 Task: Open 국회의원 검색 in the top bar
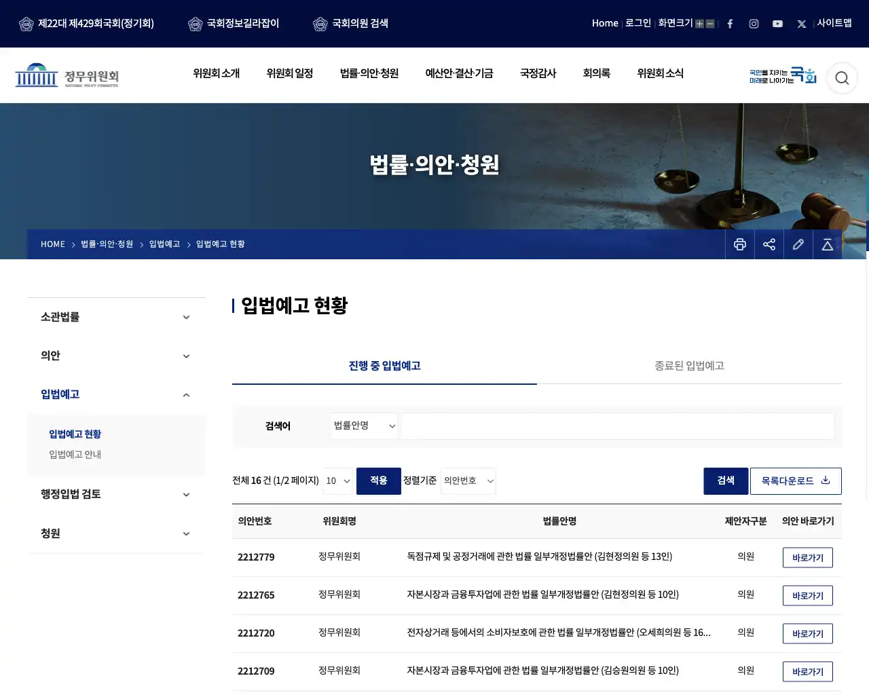(x=351, y=24)
